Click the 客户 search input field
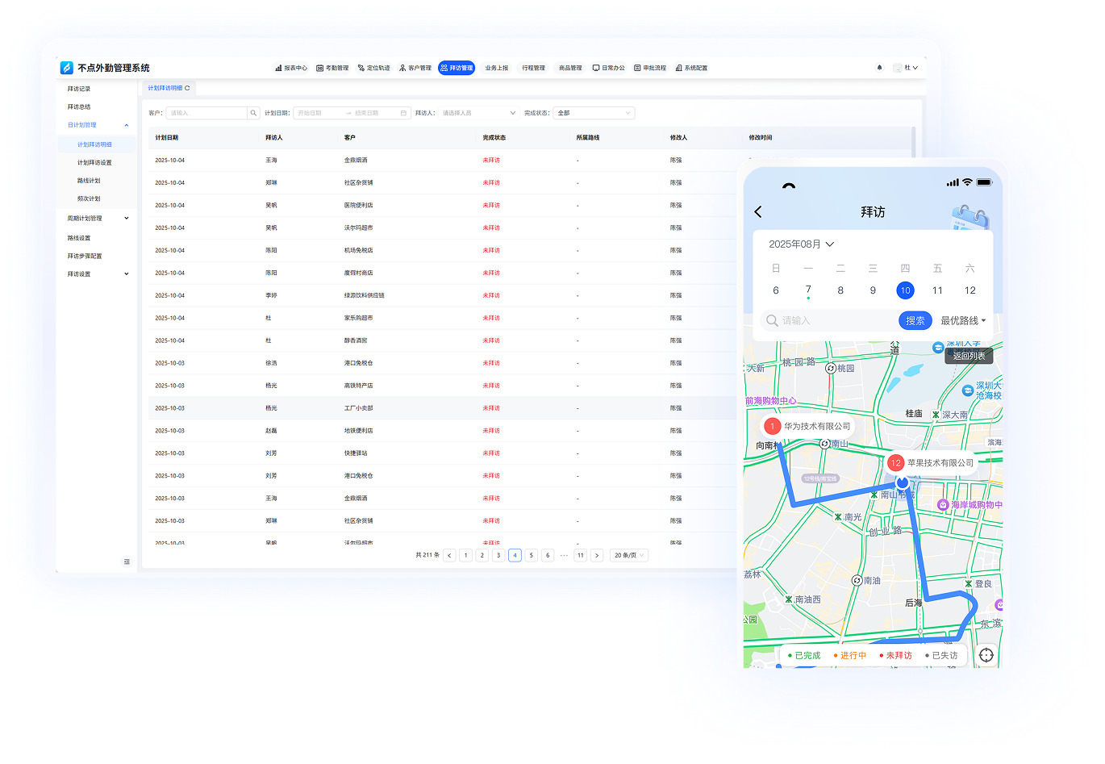 point(206,113)
